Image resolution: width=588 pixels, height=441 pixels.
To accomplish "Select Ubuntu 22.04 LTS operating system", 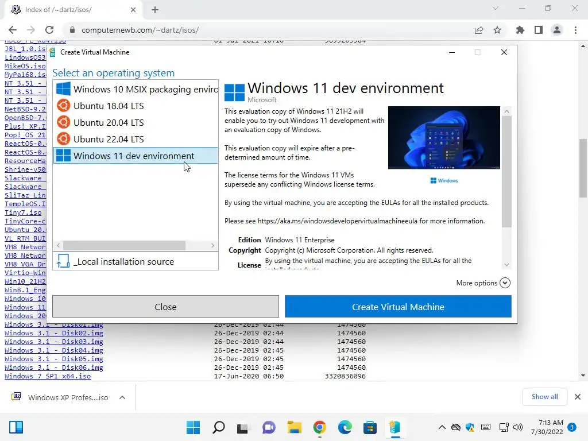I will [136, 139].
